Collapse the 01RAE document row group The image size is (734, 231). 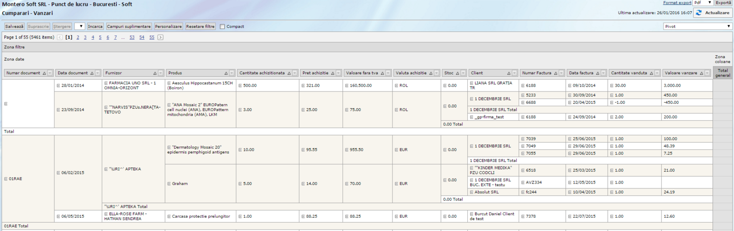(6, 179)
